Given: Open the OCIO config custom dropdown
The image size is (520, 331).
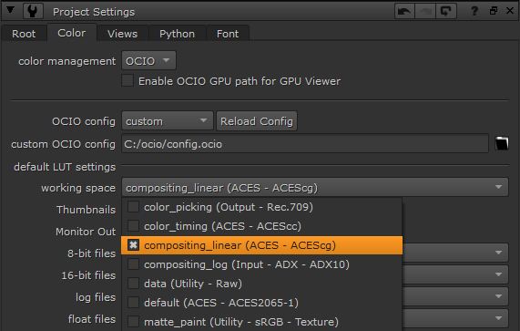Looking at the screenshot, I should tap(168, 121).
